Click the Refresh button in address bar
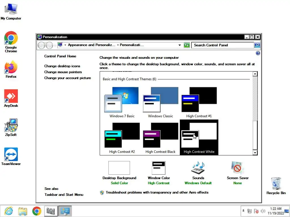Screen dimensions: 290x217 point(187,45)
